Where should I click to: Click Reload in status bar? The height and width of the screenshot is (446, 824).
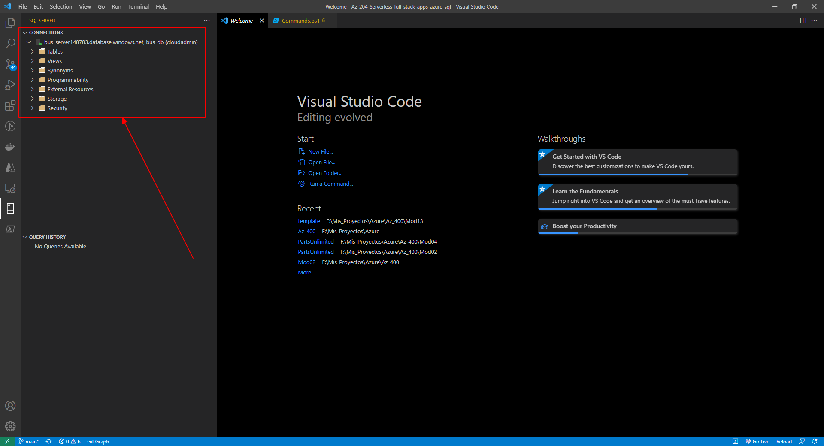click(x=784, y=441)
